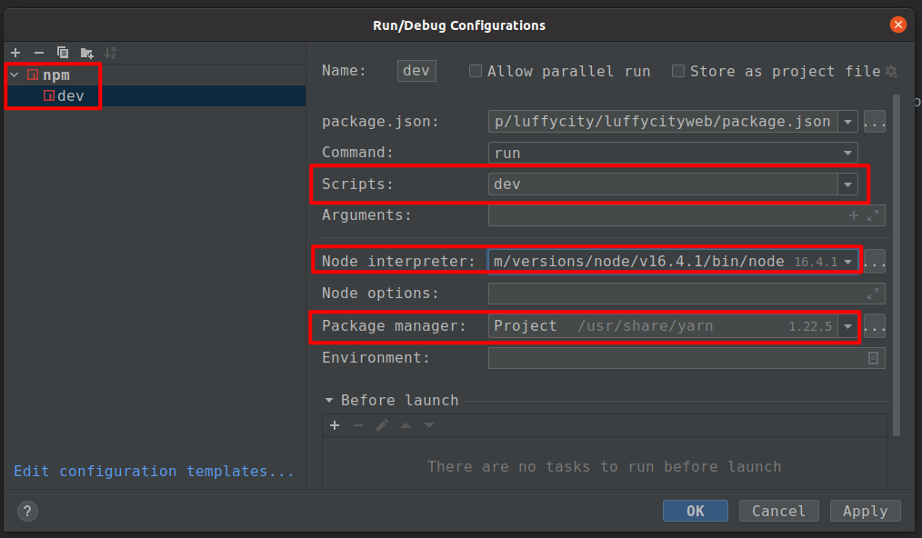922x538 pixels.
Task: Open the Environment variables editor icon
Action: click(873, 358)
